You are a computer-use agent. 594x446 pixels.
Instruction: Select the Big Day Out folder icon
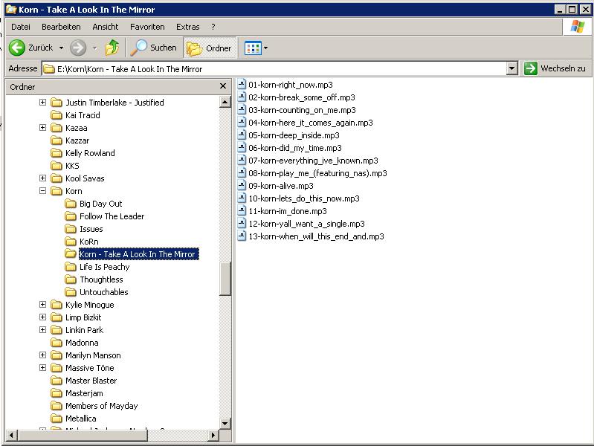(71, 204)
